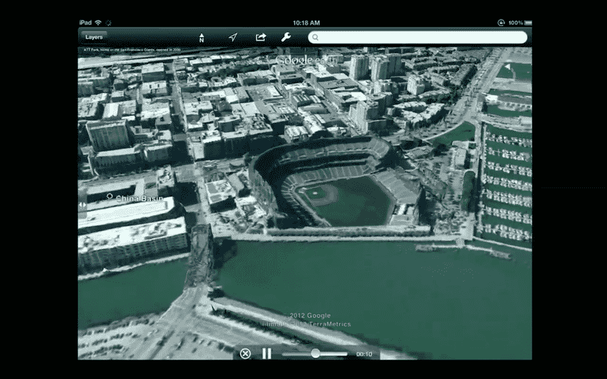Pause the tour playback
607x379 pixels.
(x=266, y=353)
